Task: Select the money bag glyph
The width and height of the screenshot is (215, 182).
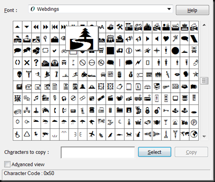Action: (x=130, y=74)
